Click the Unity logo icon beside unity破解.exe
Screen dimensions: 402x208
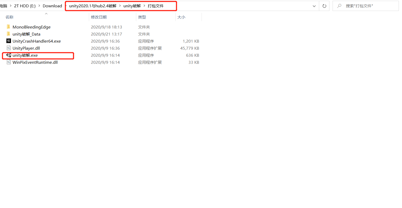tap(8, 55)
